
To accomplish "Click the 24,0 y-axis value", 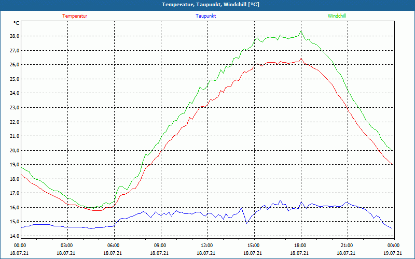I will click(15, 93).
